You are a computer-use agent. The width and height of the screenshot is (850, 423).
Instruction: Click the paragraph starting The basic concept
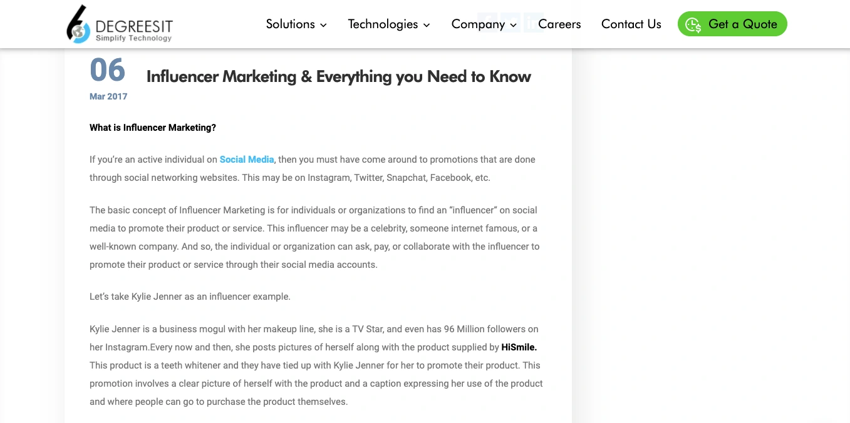[x=314, y=237]
